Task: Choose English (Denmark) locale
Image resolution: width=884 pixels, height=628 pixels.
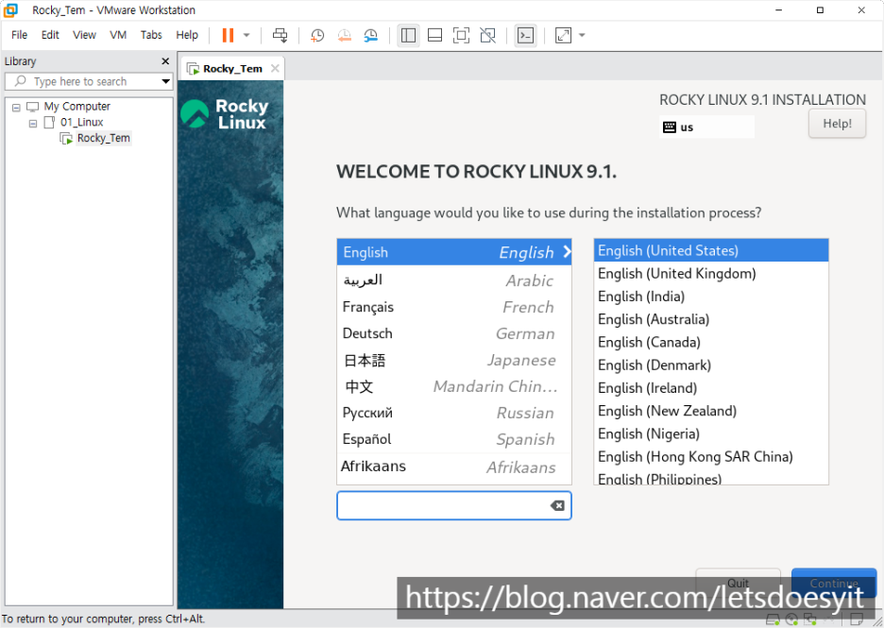Action: 711,365
